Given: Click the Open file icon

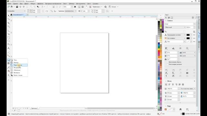Looking at the screenshot, I should click(12, 7).
